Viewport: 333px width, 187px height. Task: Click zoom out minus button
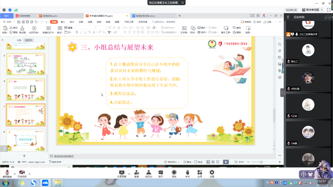pyautogui.click(x=248, y=162)
